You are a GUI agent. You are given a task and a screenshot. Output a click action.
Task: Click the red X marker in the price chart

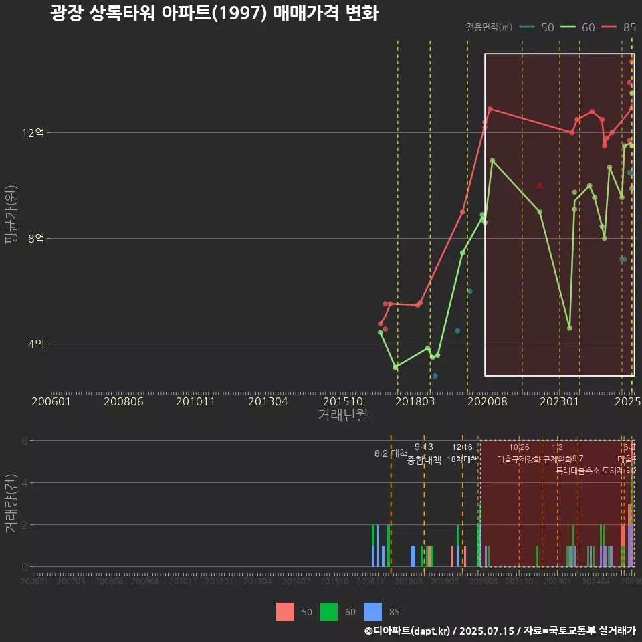tap(540, 185)
